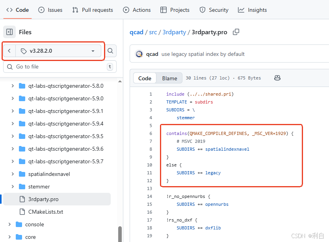
Task: Open the Projects tab
Action: 175,10
